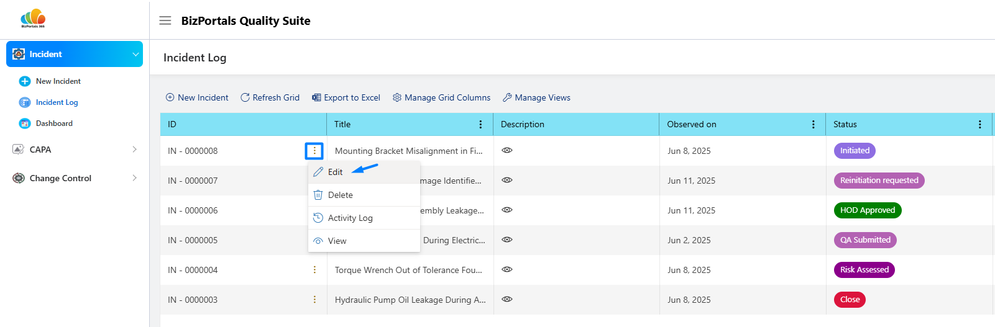
Task: Click the HOD Approved status badge
Action: click(868, 210)
